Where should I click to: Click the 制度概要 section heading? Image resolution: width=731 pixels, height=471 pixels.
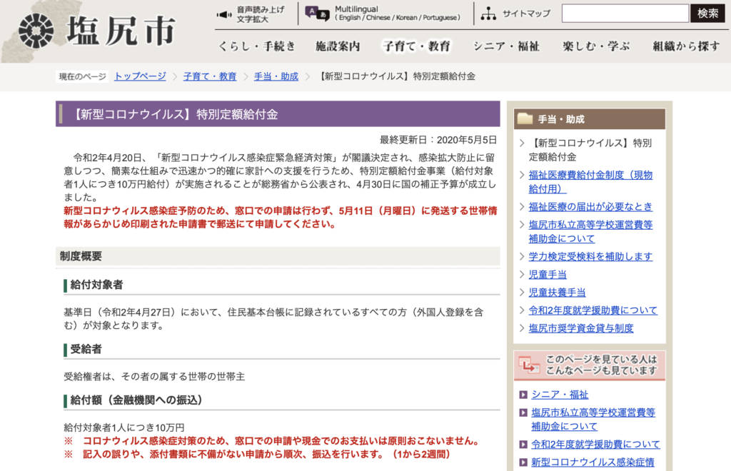(278, 256)
